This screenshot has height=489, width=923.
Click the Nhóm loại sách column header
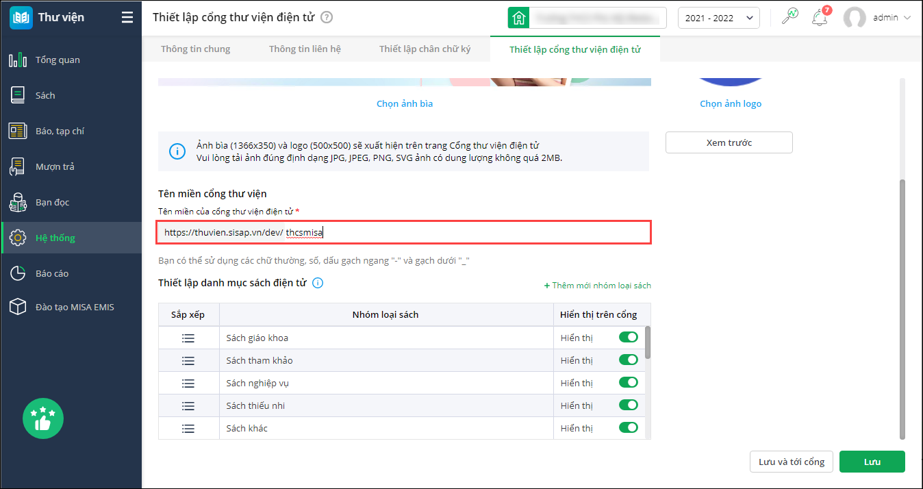tap(385, 314)
